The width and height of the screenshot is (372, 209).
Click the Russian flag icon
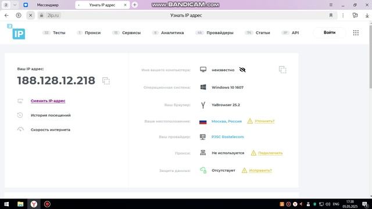pyautogui.click(x=203, y=122)
